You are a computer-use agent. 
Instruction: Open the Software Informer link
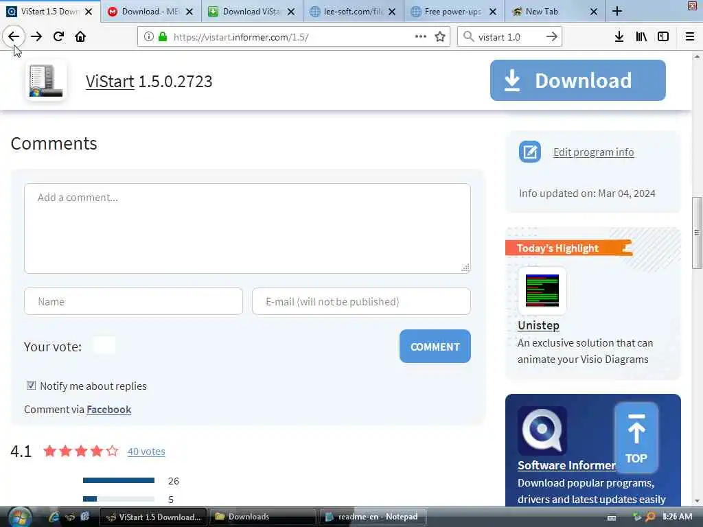[566, 465]
